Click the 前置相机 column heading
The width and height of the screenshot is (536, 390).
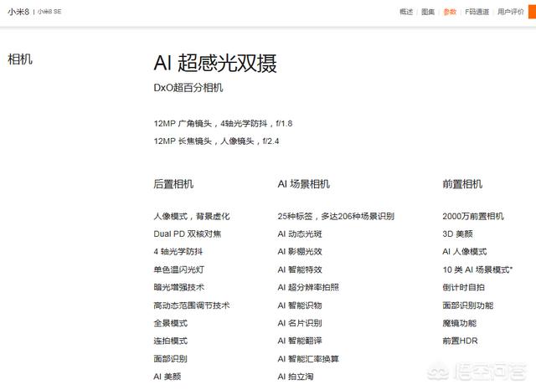point(462,184)
